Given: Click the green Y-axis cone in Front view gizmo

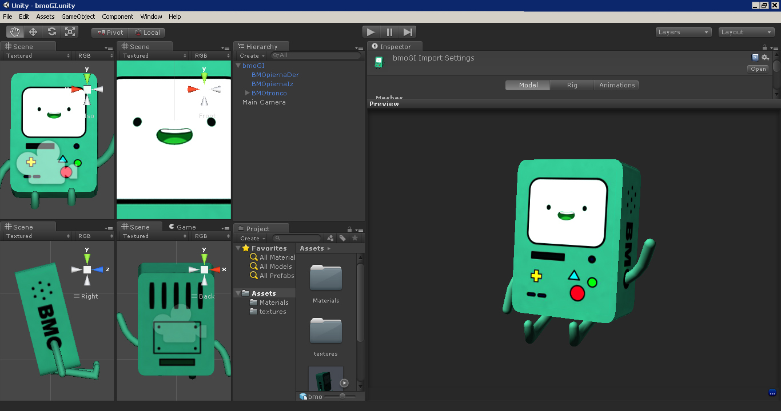Looking at the screenshot, I should coord(204,78).
